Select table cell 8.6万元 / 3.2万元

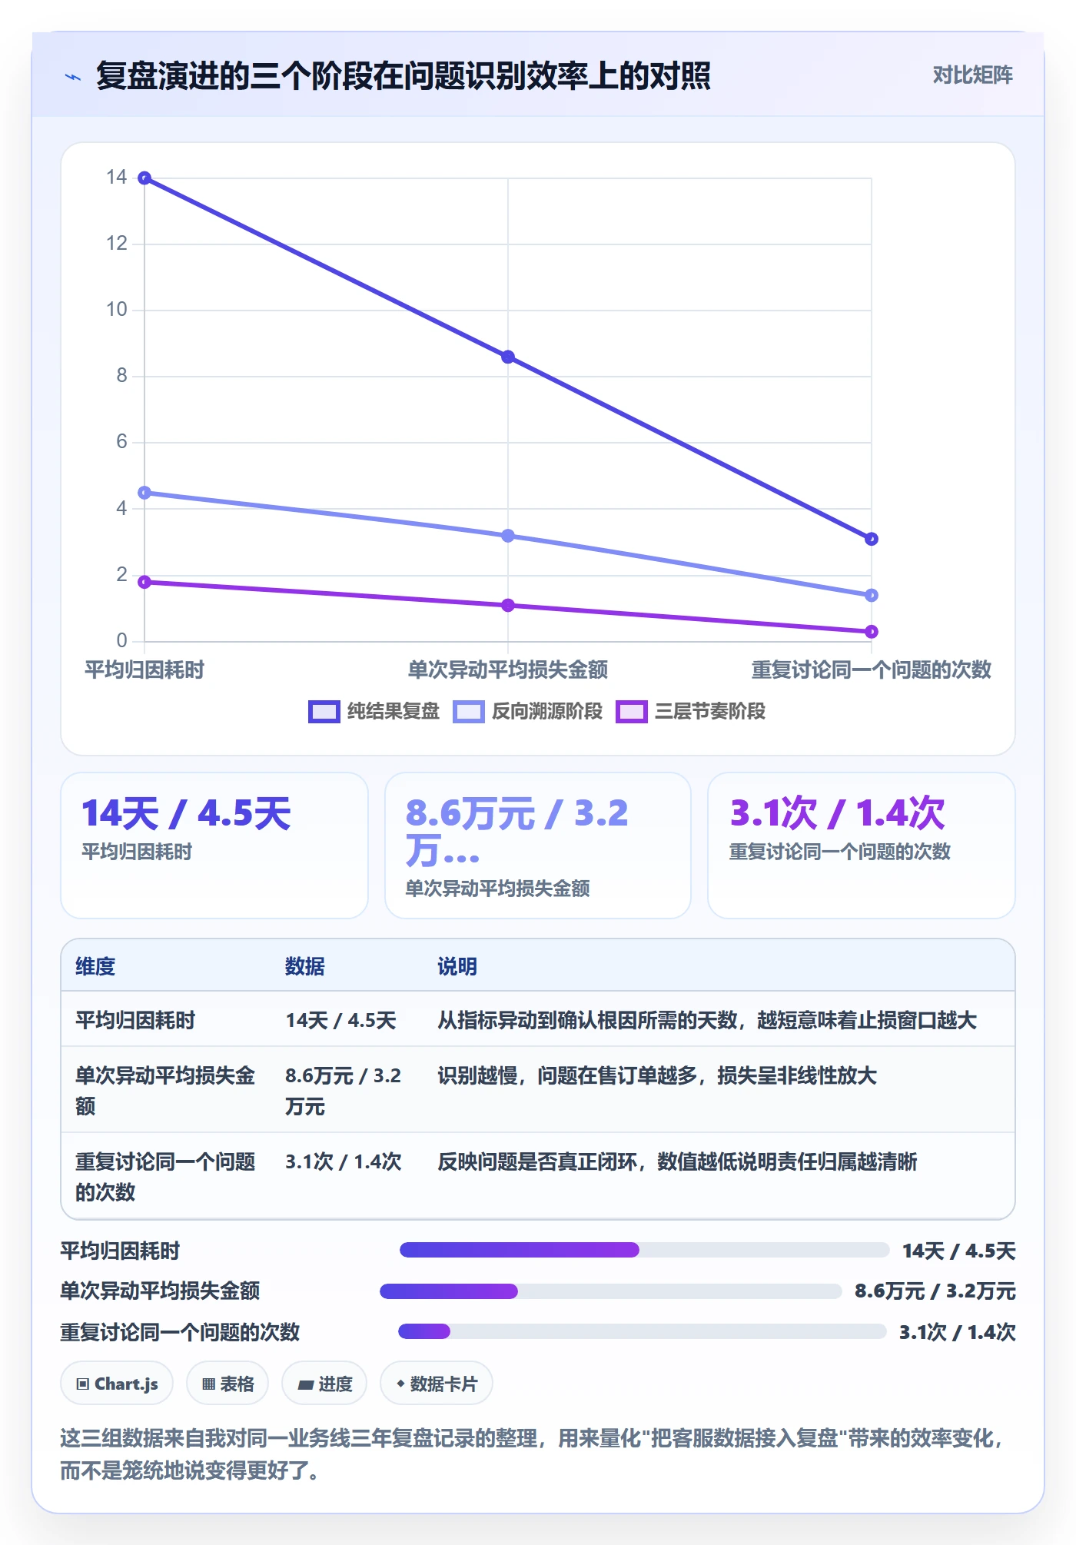344,1091
